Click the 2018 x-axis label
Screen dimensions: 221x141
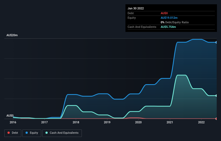click(76, 122)
